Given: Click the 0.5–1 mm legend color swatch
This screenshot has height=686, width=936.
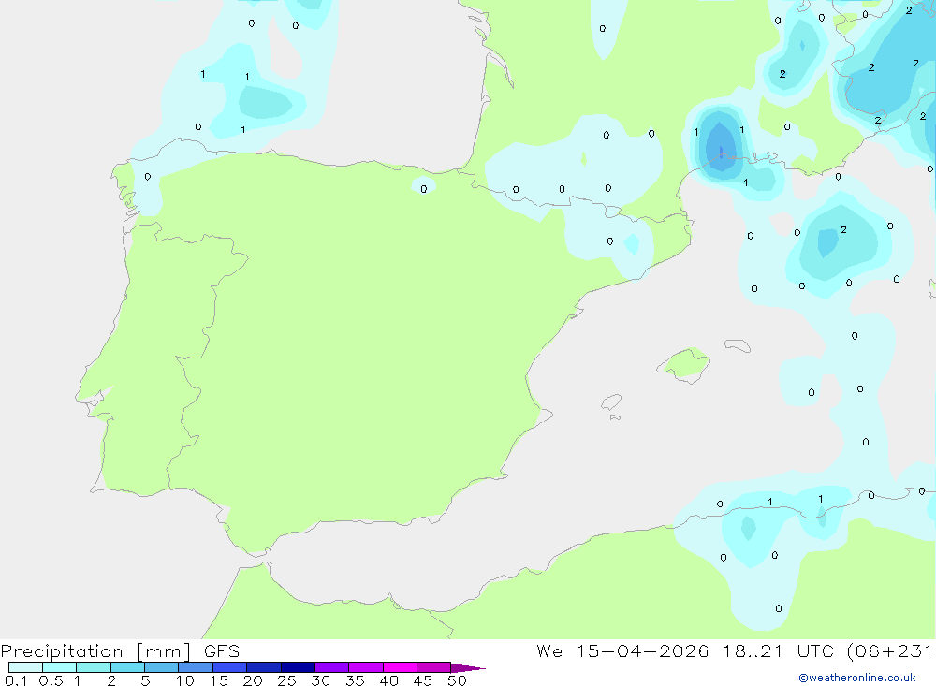Looking at the screenshot, I should click(x=60, y=667).
